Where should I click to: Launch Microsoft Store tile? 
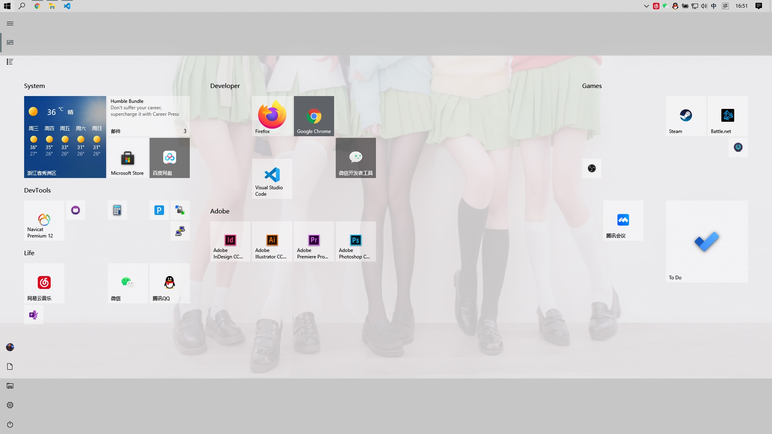(x=127, y=158)
